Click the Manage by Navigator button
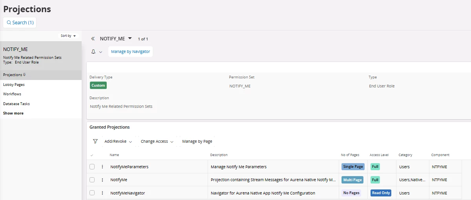Screen dimensions: 471x200 pos(130,51)
